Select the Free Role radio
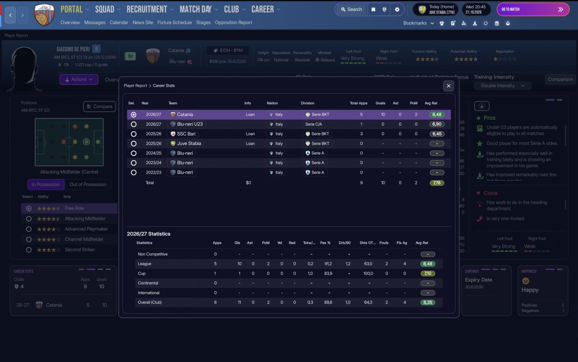Screen dimensions: 578x362 pyautogui.click(x=29, y=208)
